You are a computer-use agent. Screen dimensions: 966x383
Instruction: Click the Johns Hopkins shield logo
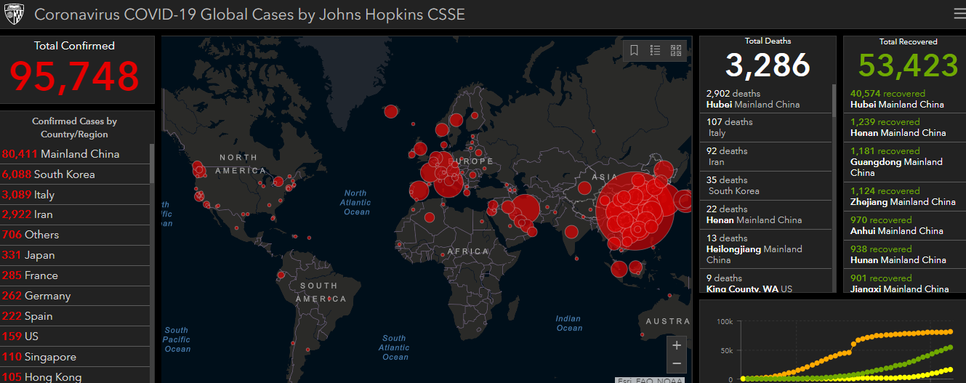15,15
